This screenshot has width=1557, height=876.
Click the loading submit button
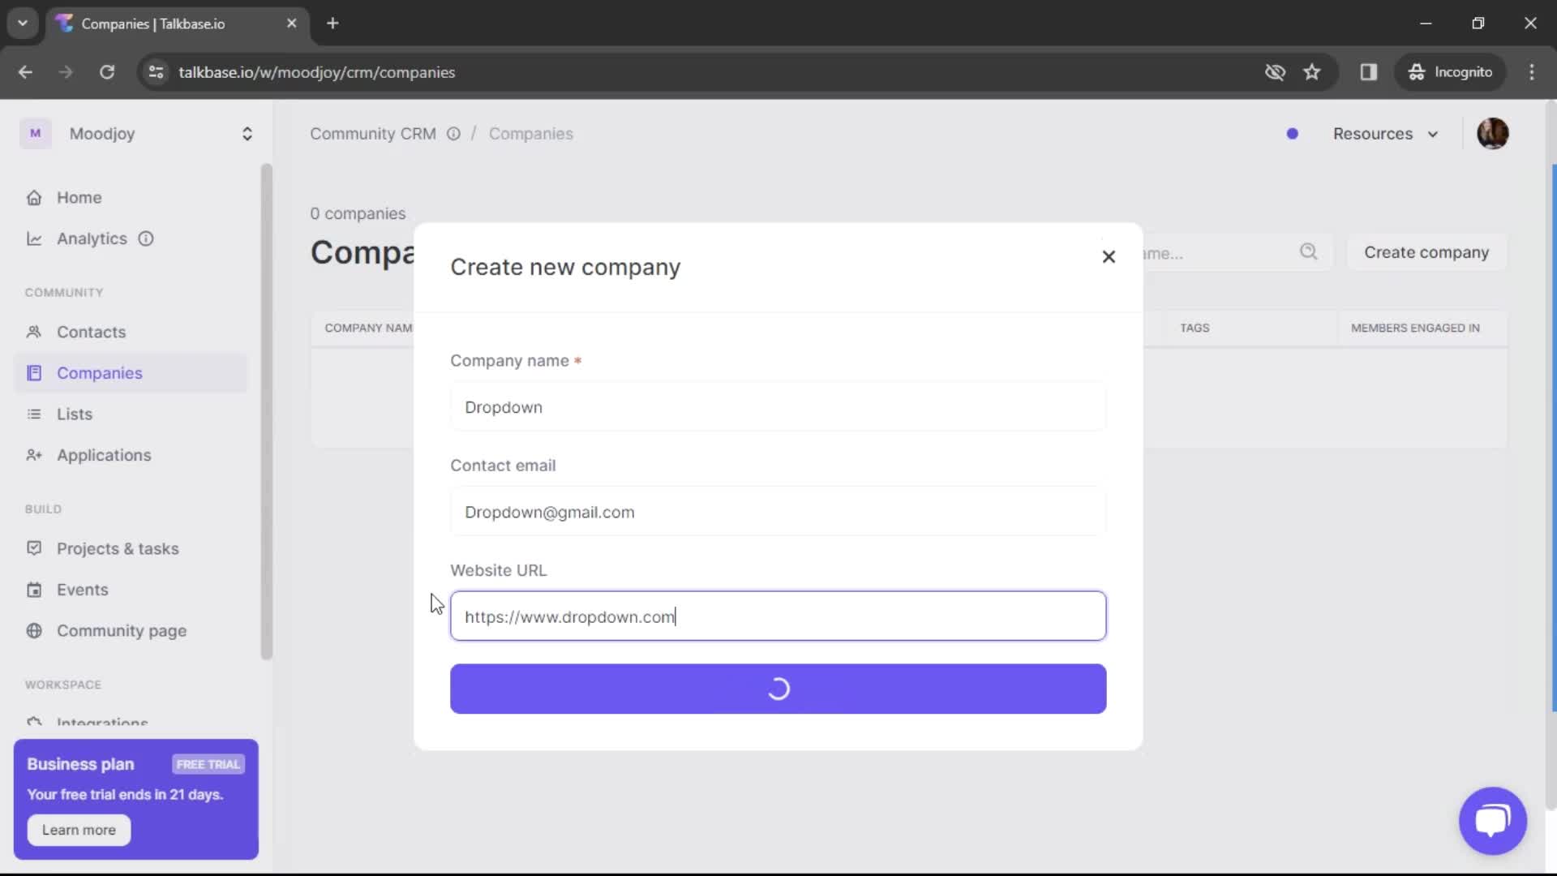[x=778, y=689]
